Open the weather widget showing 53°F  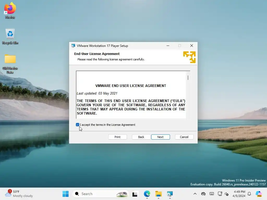click(19, 194)
